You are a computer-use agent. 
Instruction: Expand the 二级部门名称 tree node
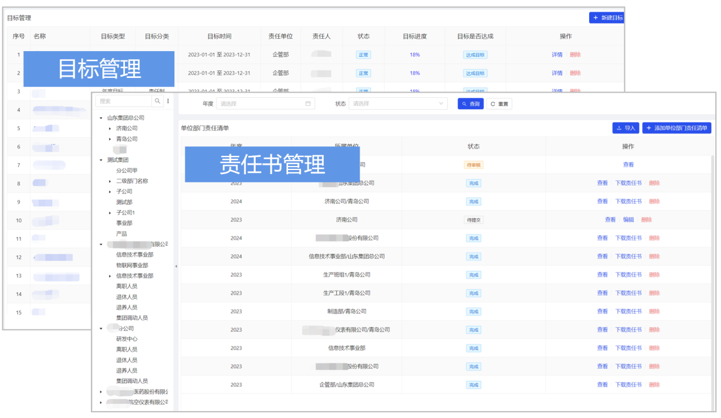coord(110,181)
